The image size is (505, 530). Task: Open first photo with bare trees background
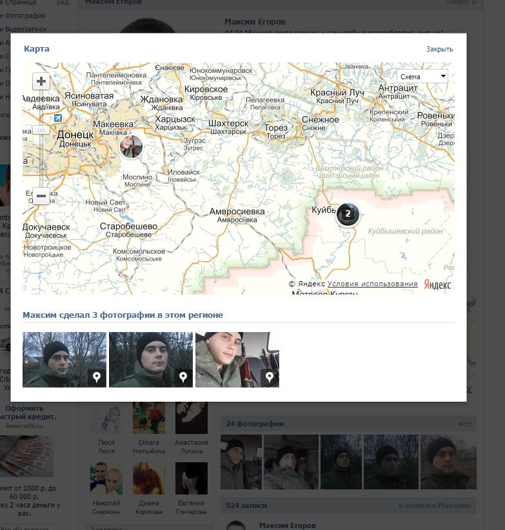[64, 360]
